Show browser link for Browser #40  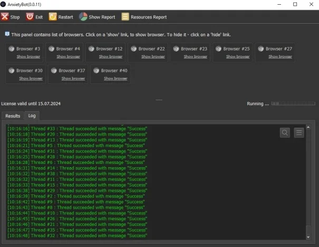[x=115, y=78]
